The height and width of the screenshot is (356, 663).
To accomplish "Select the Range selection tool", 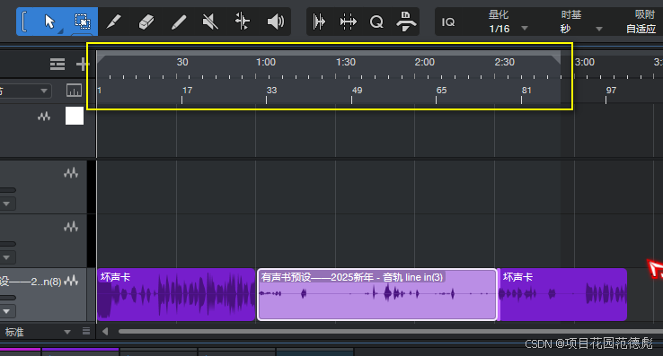I will point(83,22).
